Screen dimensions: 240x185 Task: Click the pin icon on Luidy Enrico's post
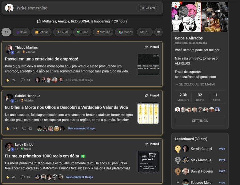(x=146, y=144)
